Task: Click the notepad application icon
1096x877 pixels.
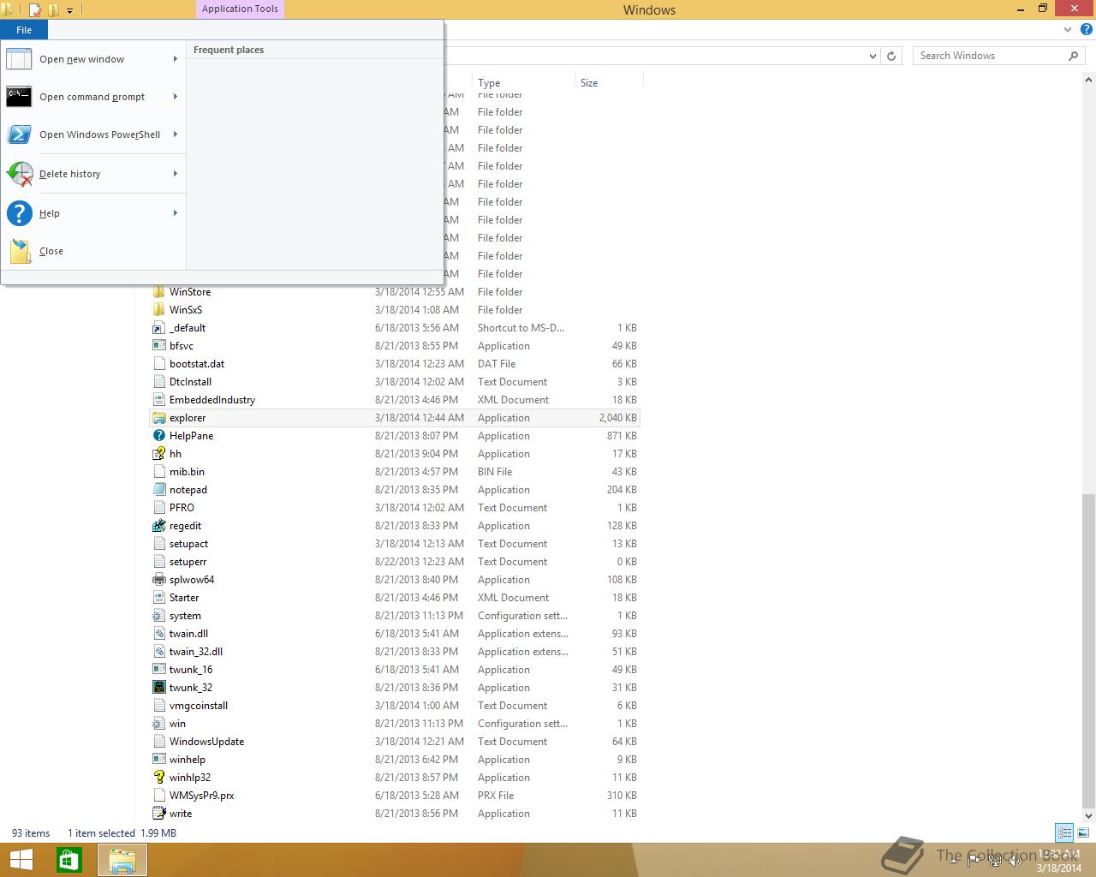Action: click(x=158, y=490)
